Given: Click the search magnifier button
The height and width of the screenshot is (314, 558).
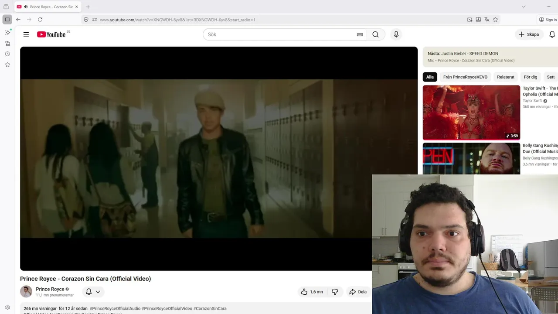Looking at the screenshot, I should tap(375, 34).
